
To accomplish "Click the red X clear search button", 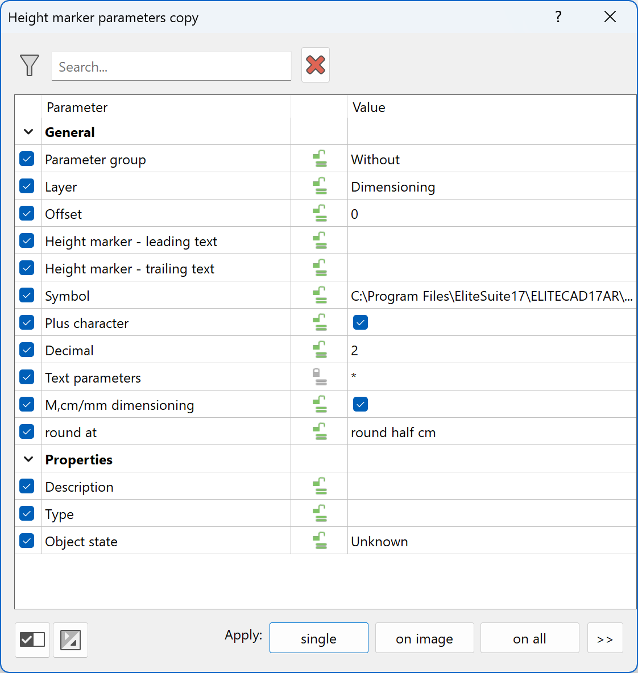I will click(x=316, y=65).
